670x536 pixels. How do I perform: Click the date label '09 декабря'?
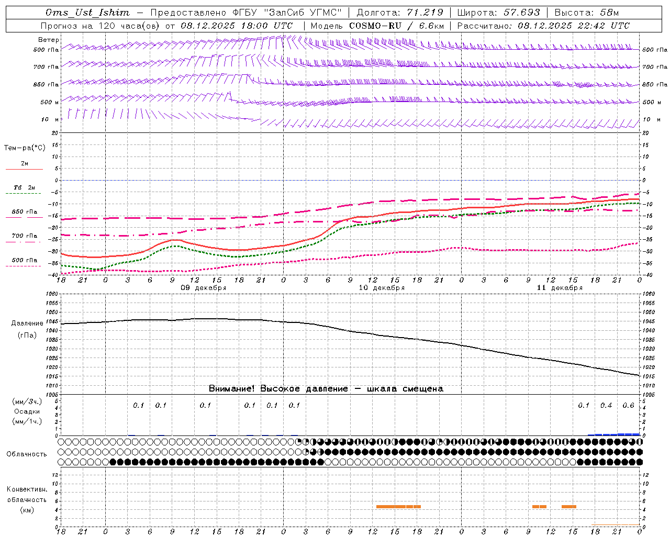coord(204,288)
